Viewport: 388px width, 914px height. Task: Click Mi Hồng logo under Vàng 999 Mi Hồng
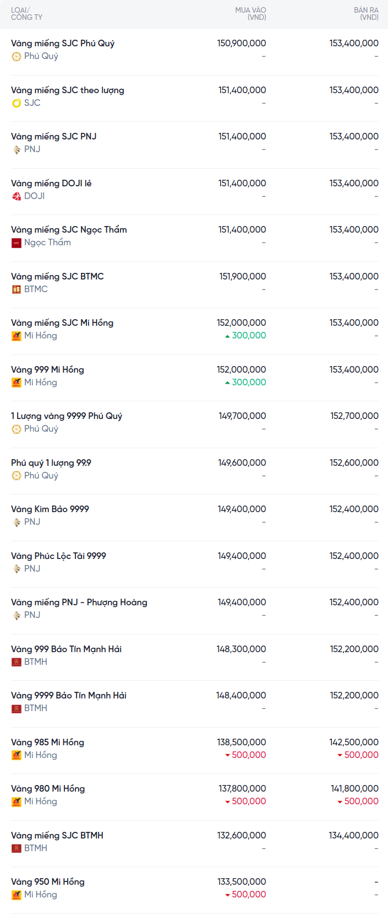pyautogui.click(x=17, y=383)
